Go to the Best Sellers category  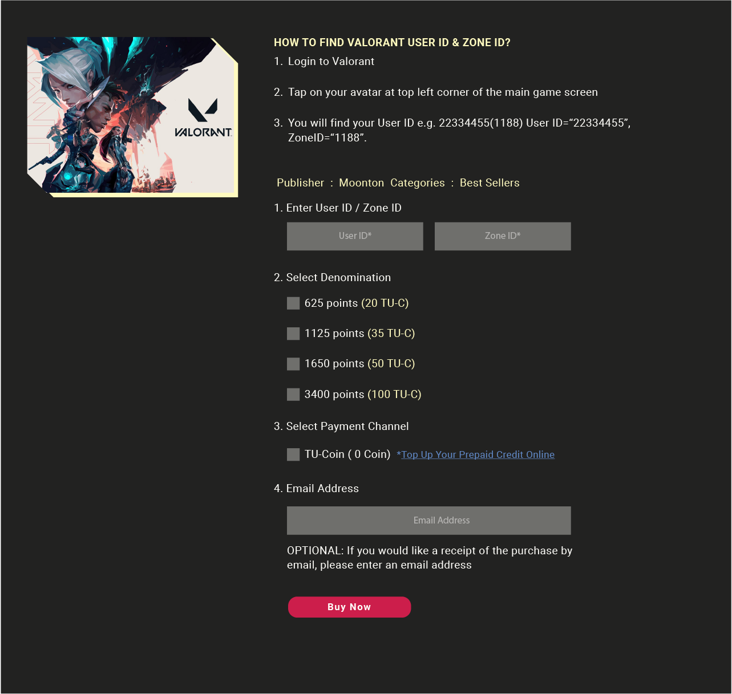(490, 183)
